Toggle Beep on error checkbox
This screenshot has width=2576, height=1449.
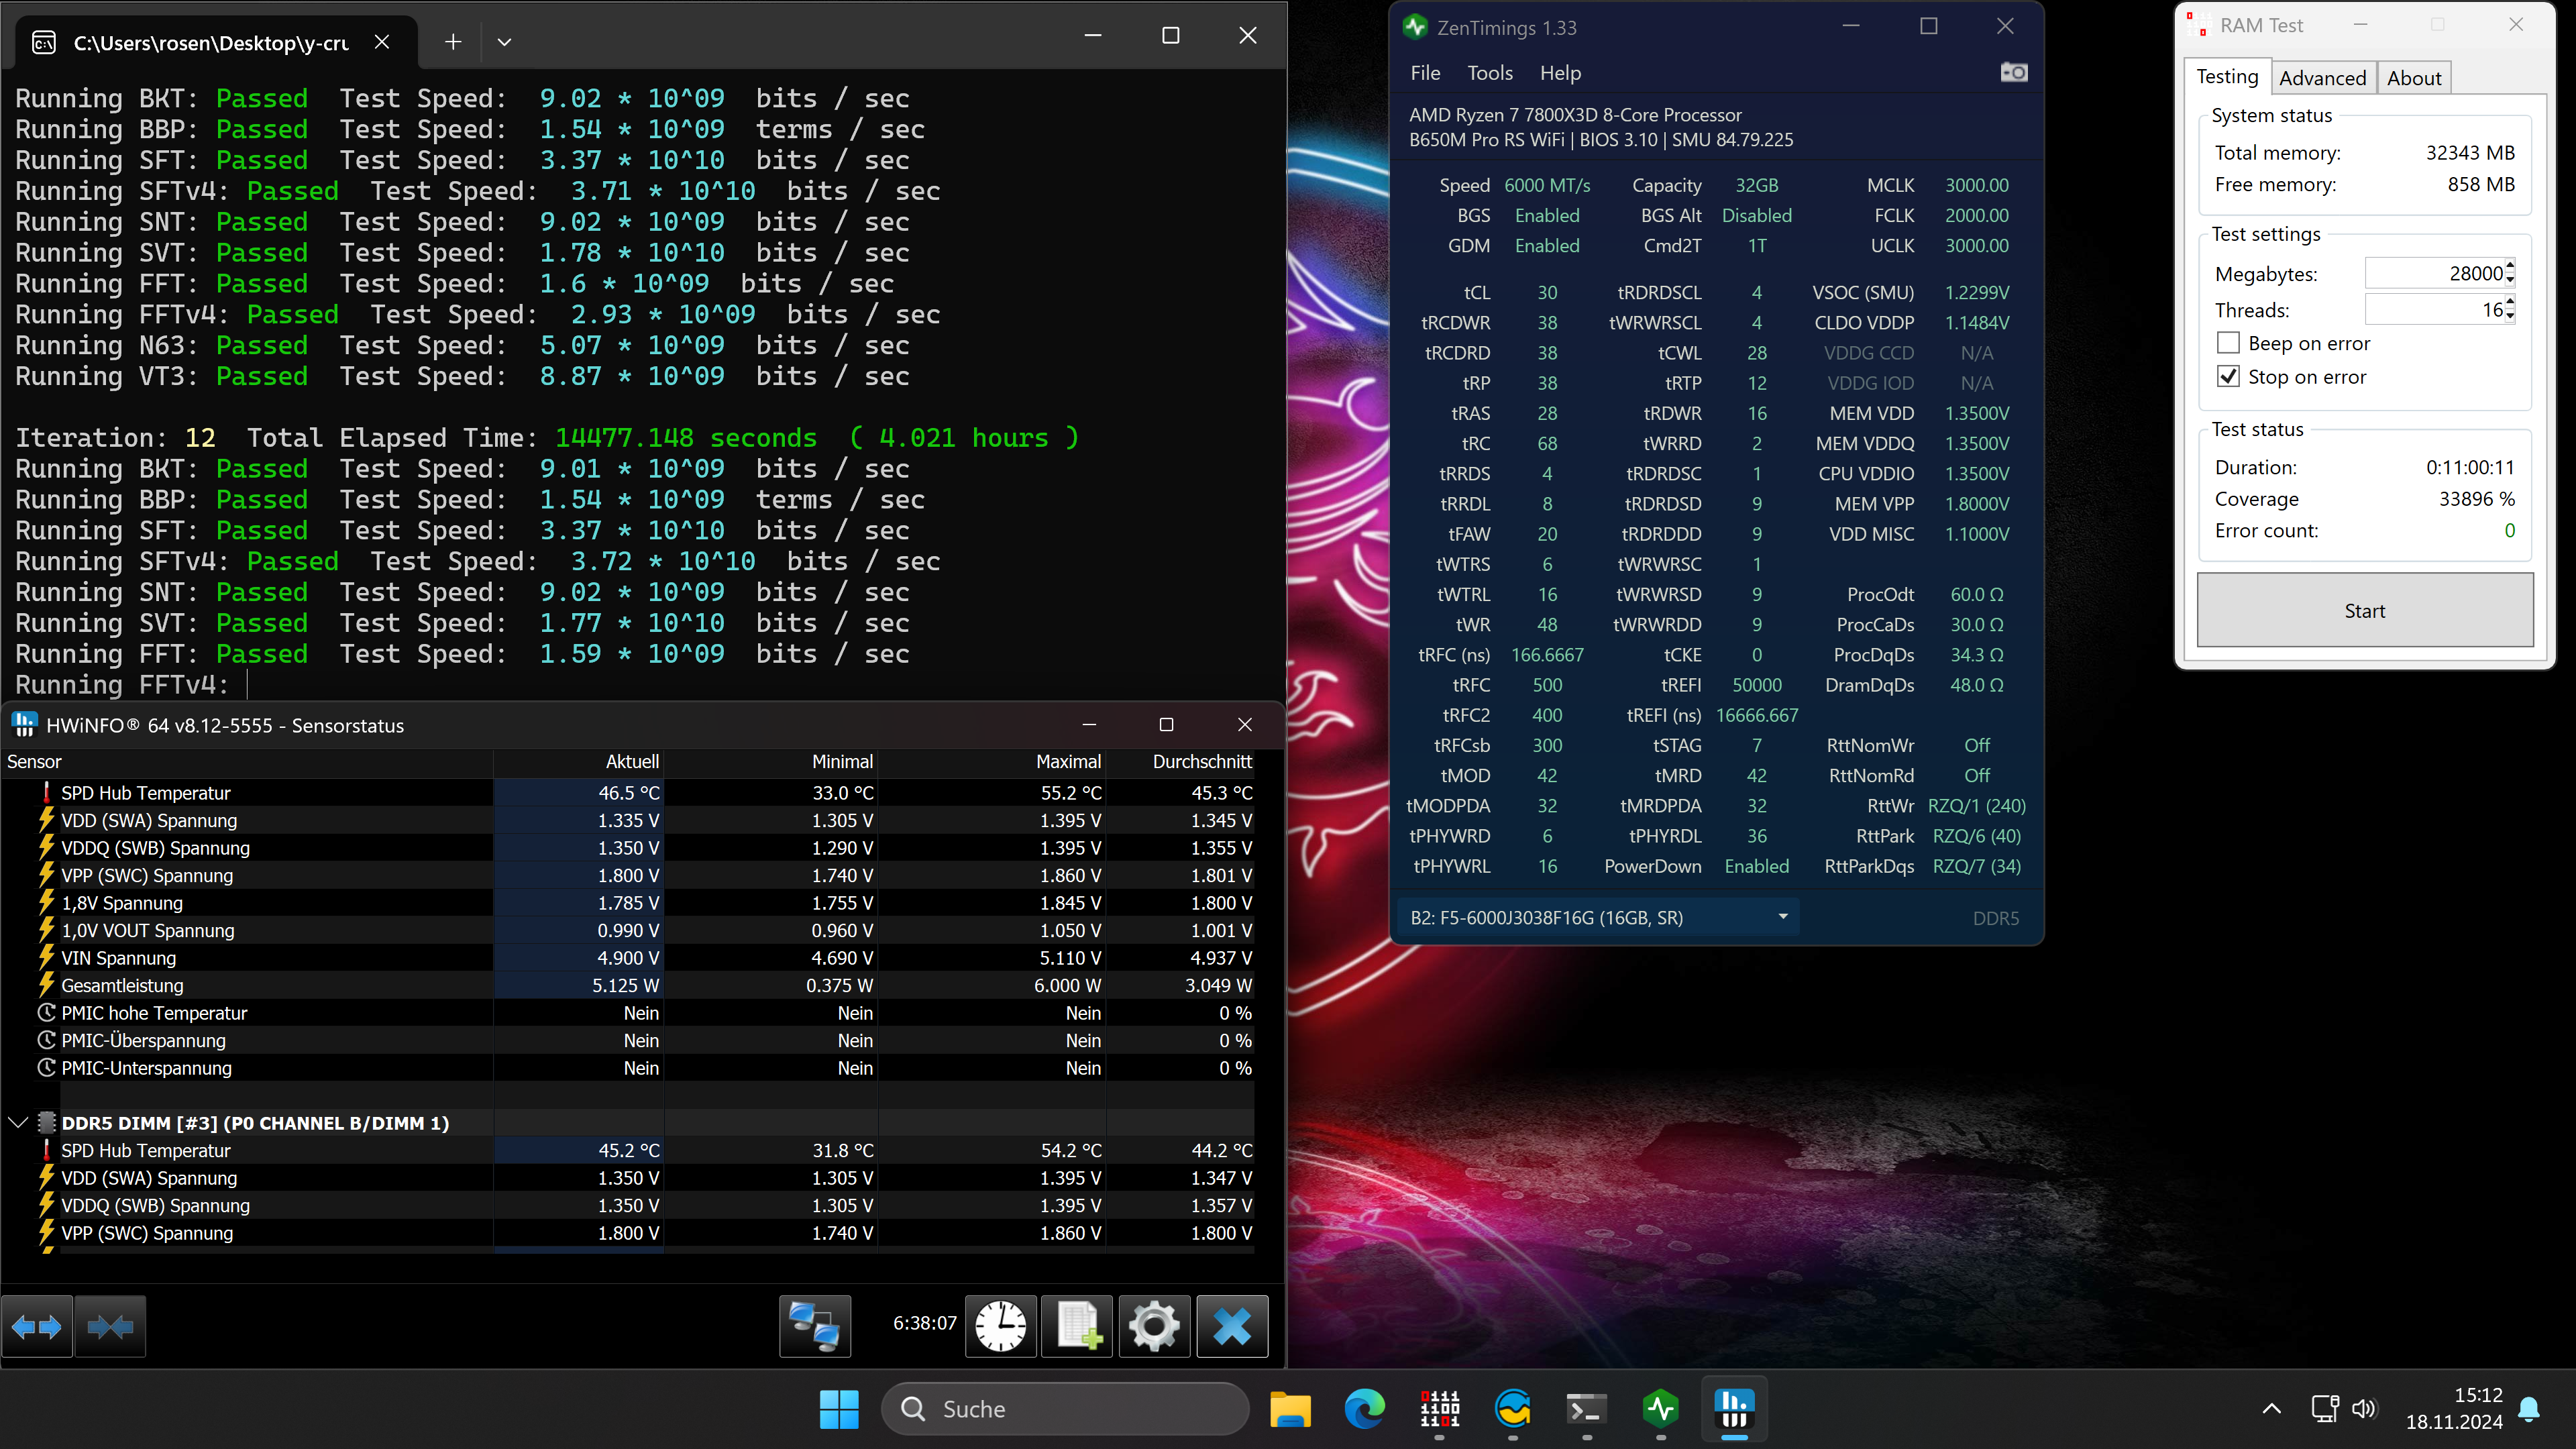tap(2228, 343)
